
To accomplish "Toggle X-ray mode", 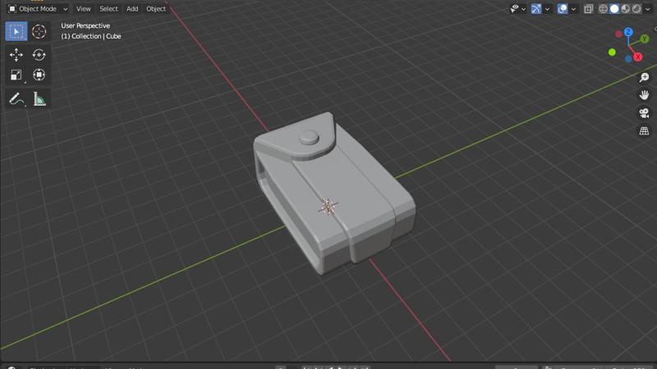I will coord(589,9).
